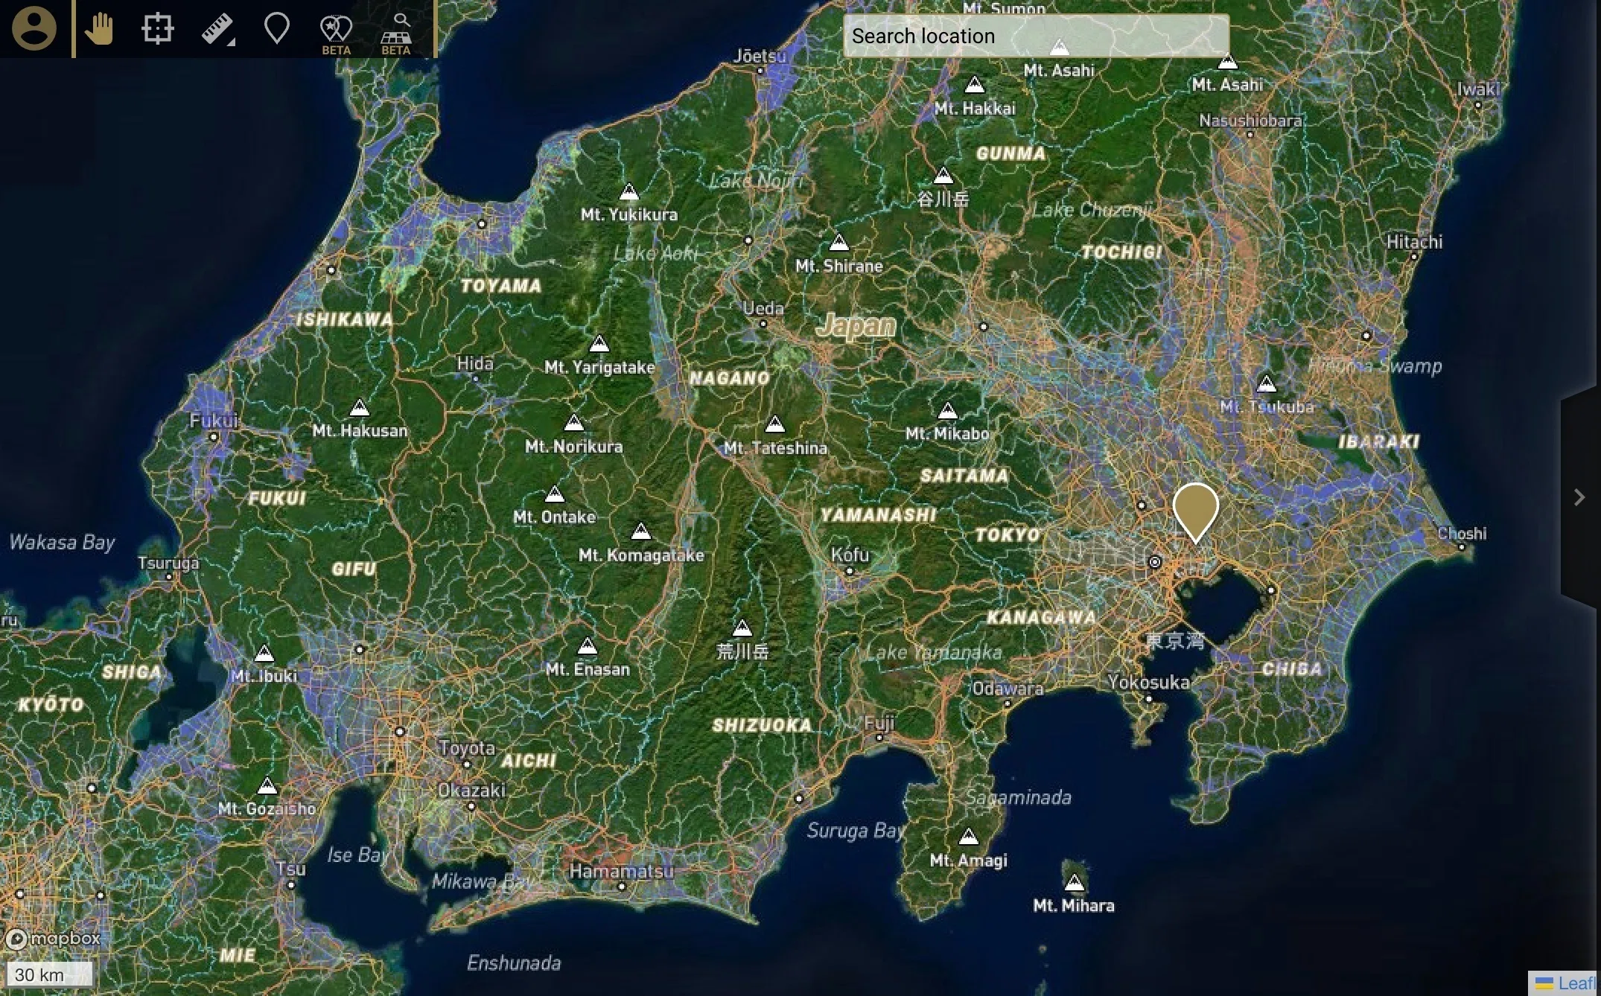This screenshot has width=1601, height=996.
Task: Click the Lake Yamanaka label
Action: click(x=935, y=653)
